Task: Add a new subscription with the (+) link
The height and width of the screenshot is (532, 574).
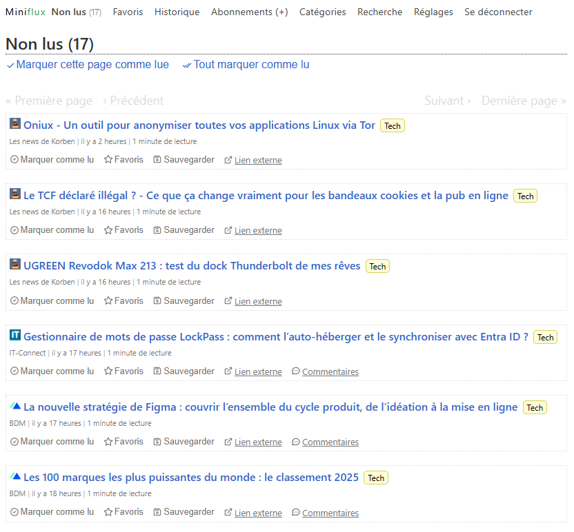Action: coord(282,12)
